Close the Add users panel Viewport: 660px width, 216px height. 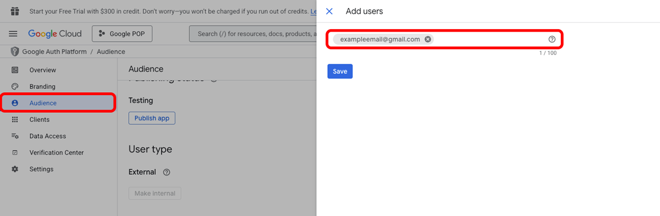(x=329, y=11)
